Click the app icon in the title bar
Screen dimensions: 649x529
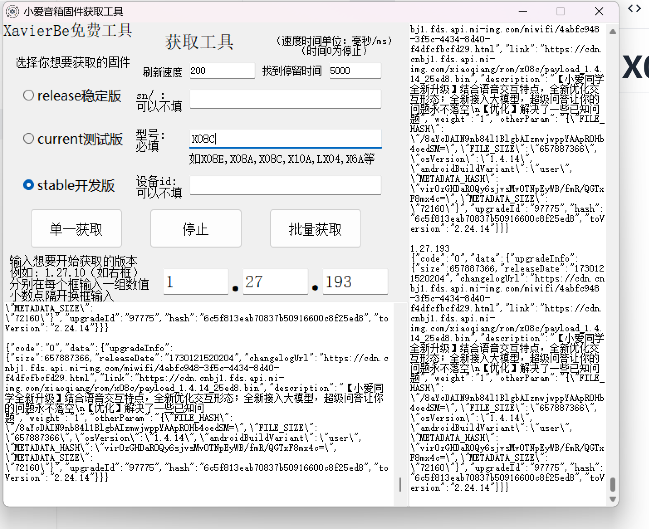point(12,12)
